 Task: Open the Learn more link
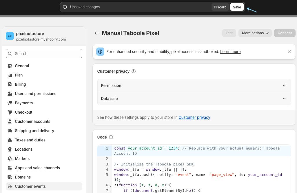coord(230,52)
